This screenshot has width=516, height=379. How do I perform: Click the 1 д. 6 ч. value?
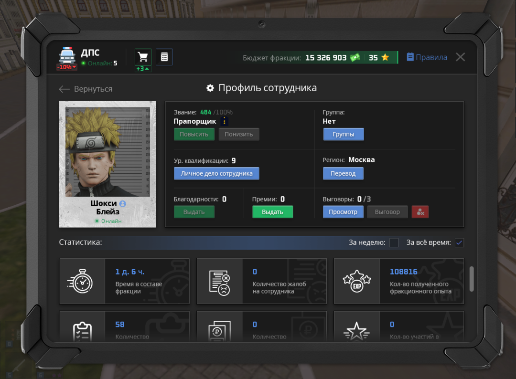tap(129, 272)
